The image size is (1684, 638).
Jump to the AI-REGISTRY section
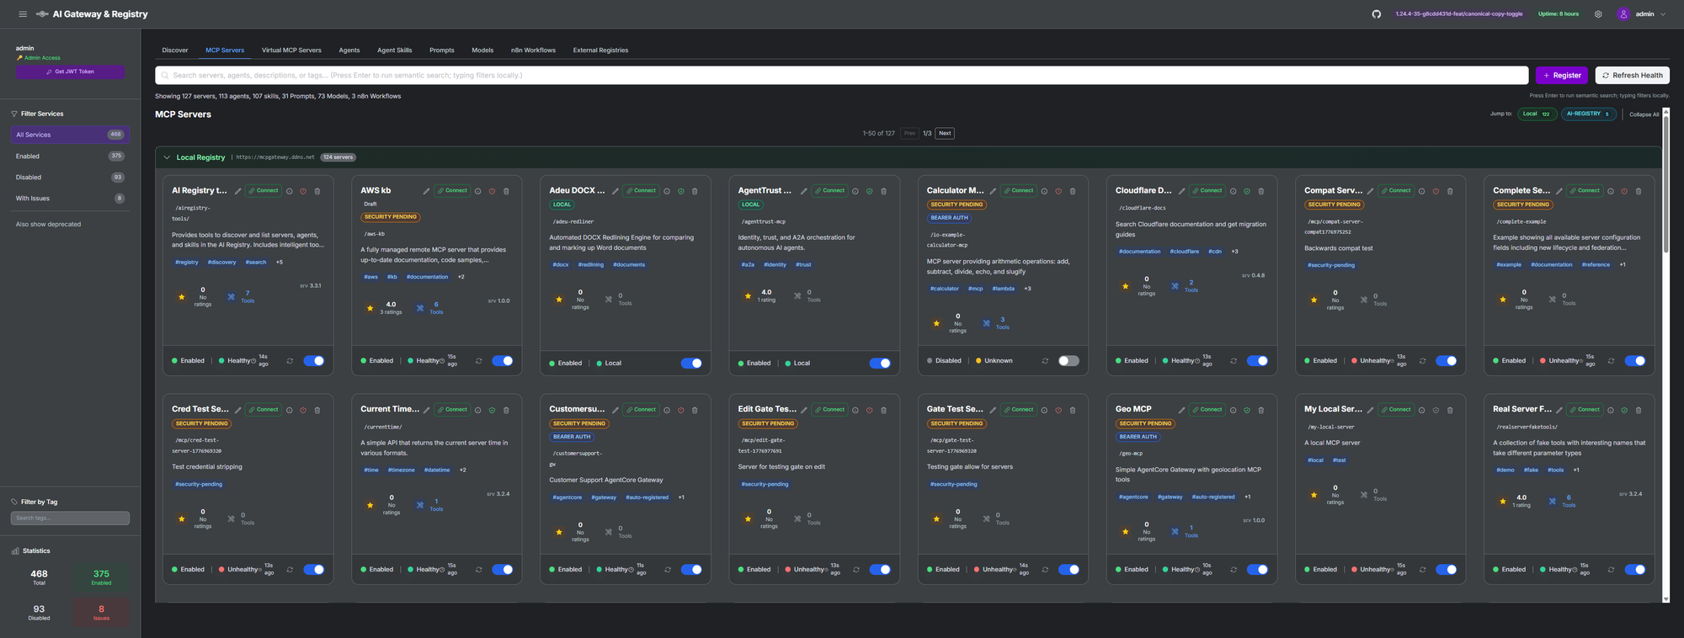click(x=1589, y=114)
